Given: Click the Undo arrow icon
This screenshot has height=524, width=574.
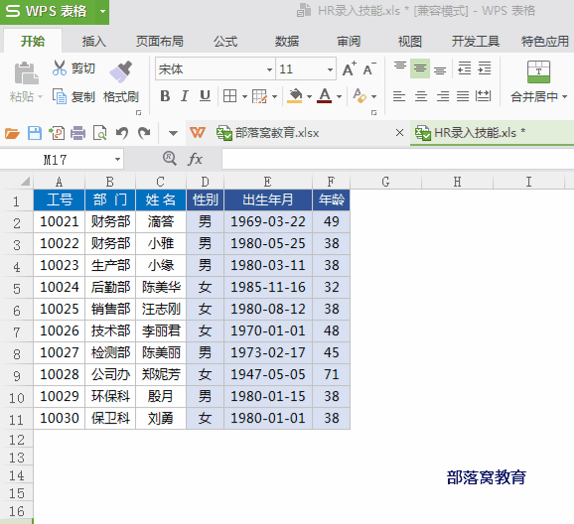Looking at the screenshot, I should pos(122,133).
